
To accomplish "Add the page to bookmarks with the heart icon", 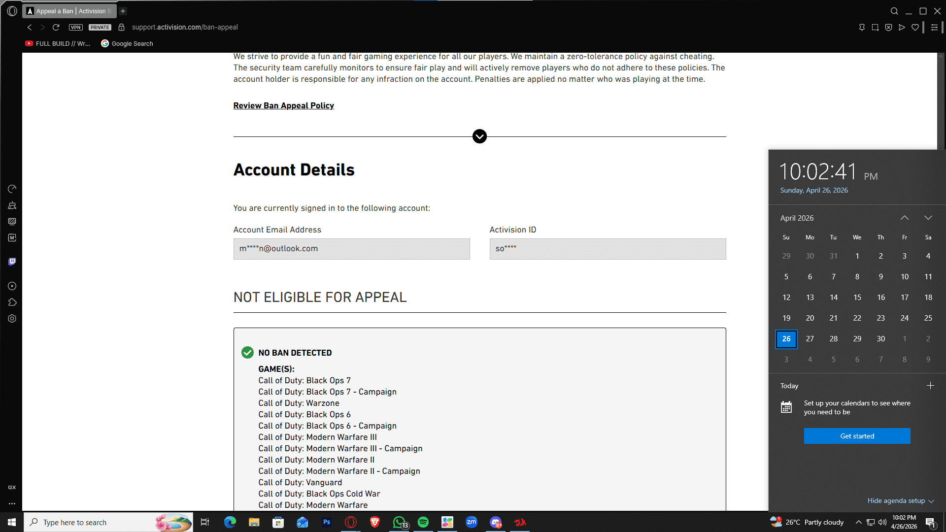I will pyautogui.click(x=915, y=28).
